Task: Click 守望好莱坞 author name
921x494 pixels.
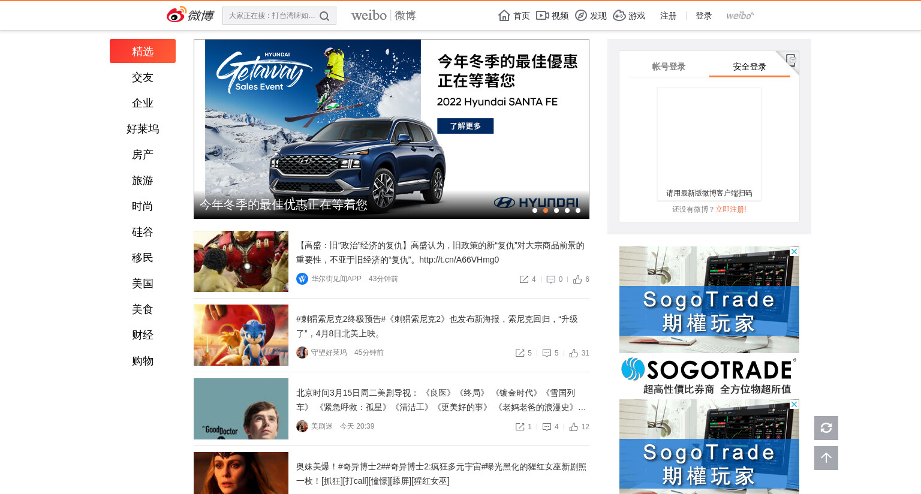Action: (x=329, y=353)
